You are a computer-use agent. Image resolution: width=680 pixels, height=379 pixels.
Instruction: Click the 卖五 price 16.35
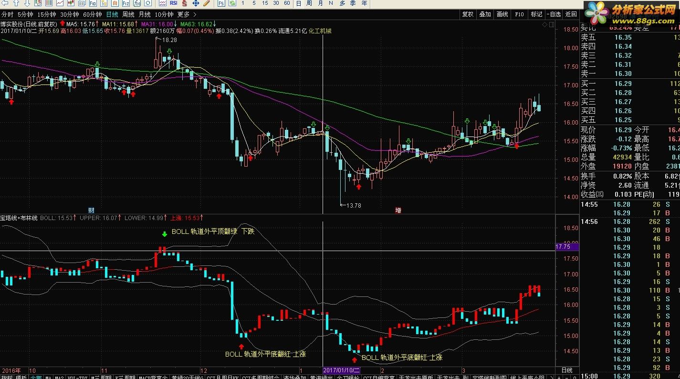coord(623,37)
